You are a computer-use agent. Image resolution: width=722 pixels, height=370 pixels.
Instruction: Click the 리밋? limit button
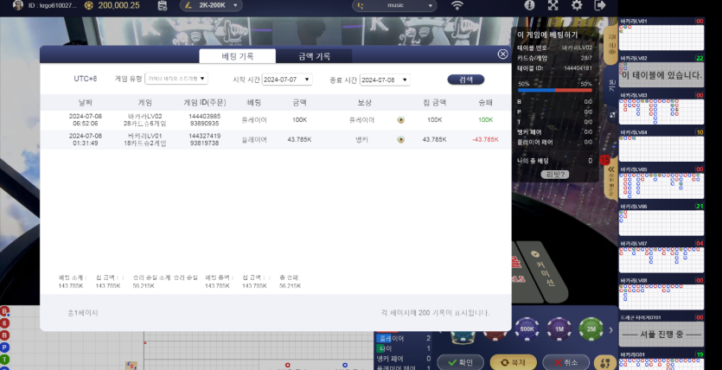[x=555, y=175]
